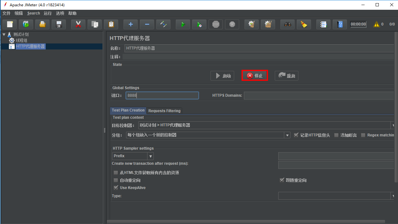Open the Templates toolbar icon
The height and width of the screenshot is (224, 398).
[x=26, y=24]
